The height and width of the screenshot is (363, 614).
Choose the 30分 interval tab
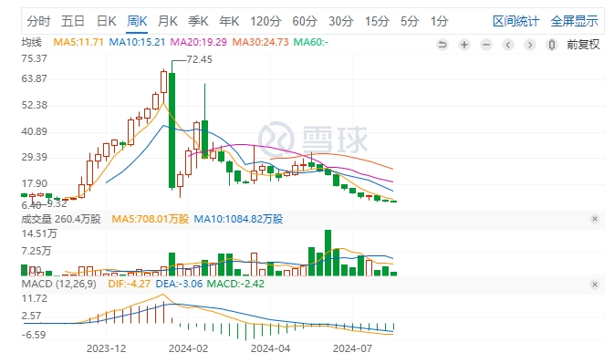coord(340,21)
